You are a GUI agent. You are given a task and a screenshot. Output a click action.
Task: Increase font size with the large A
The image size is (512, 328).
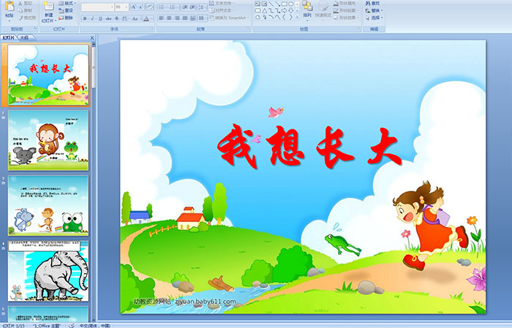134,7
